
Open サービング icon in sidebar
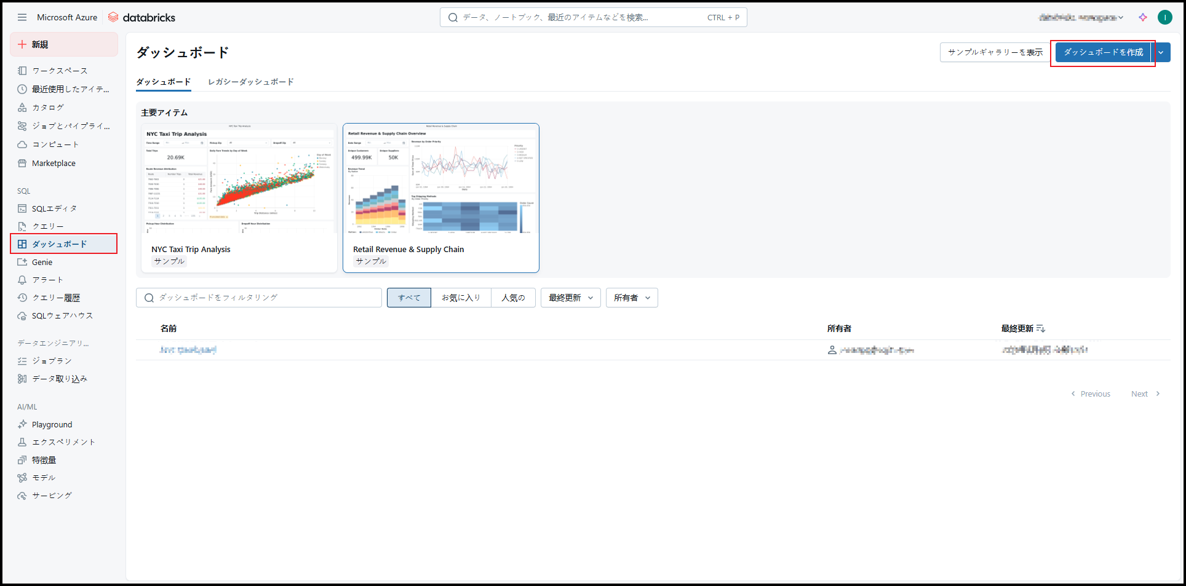22,496
